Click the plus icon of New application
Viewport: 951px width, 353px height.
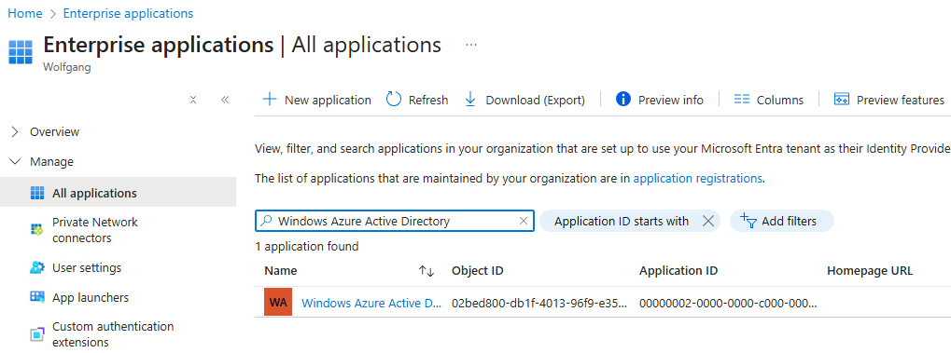point(269,100)
